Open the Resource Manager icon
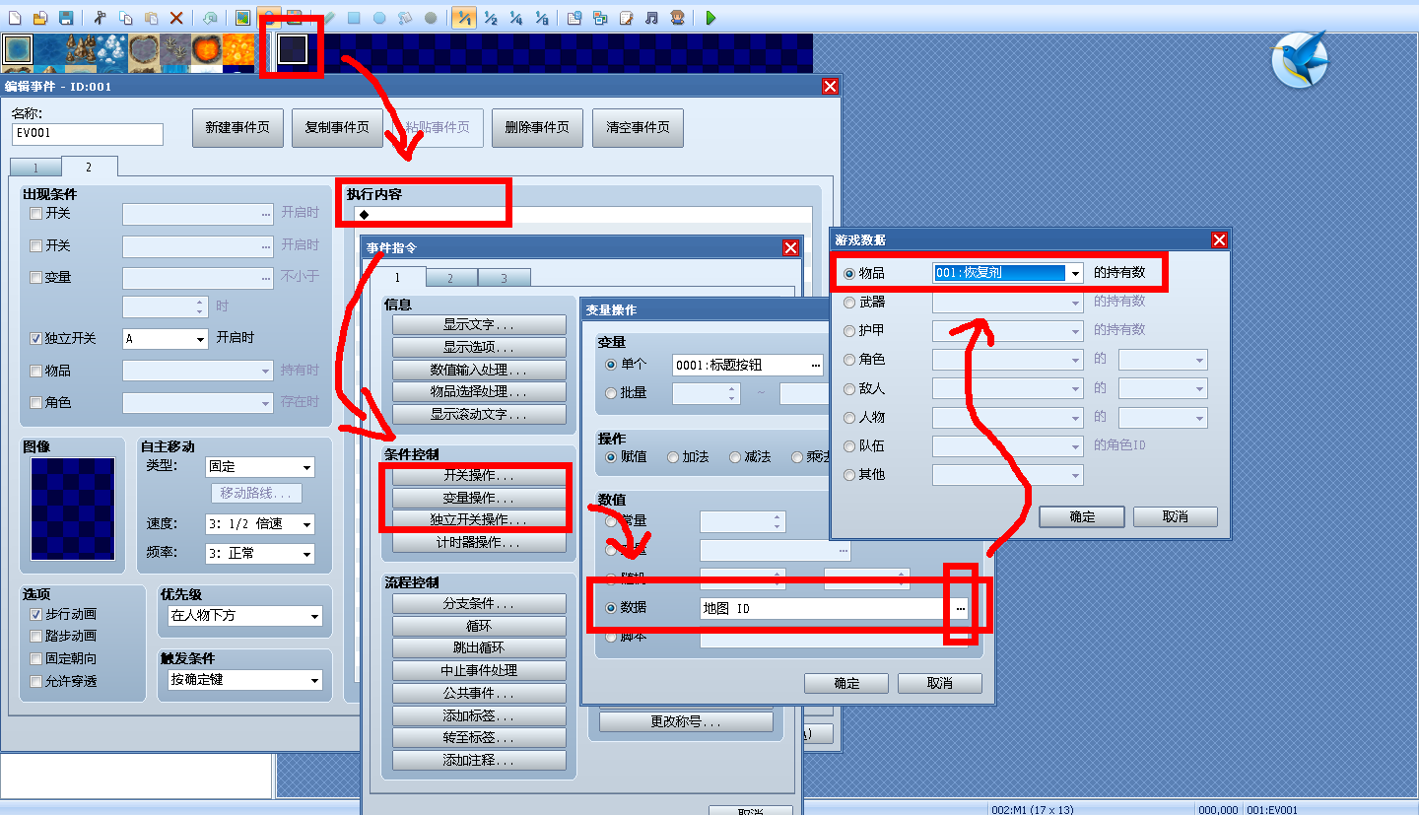Image resolution: width=1419 pixels, height=815 pixels. coord(601,18)
